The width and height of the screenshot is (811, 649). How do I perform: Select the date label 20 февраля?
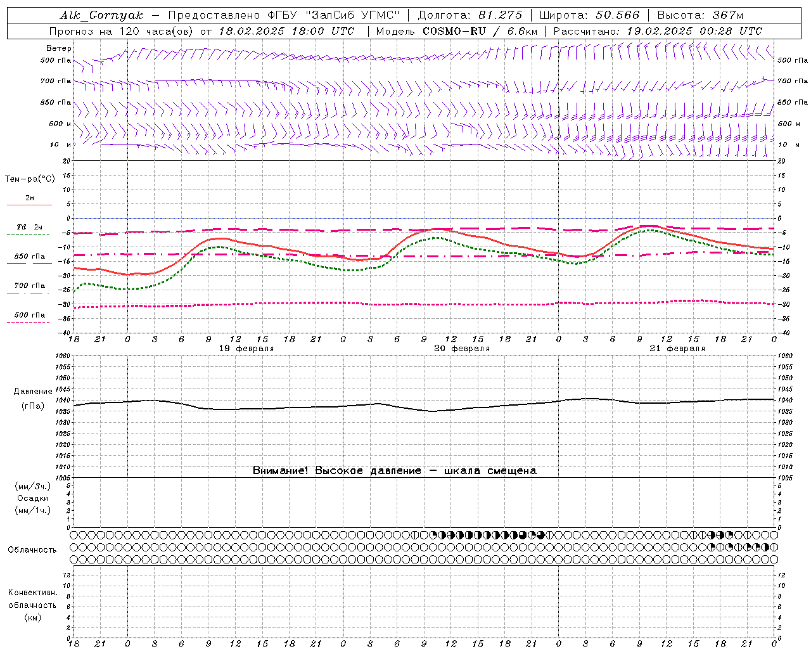point(462,349)
